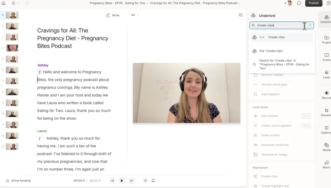The height and width of the screenshot is (188, 331).
Task: Open the Underlord tab in right sidebar
Action: pos(326,19)
